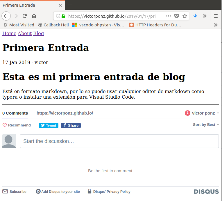Follow the Home link

(x=9, y=34)
